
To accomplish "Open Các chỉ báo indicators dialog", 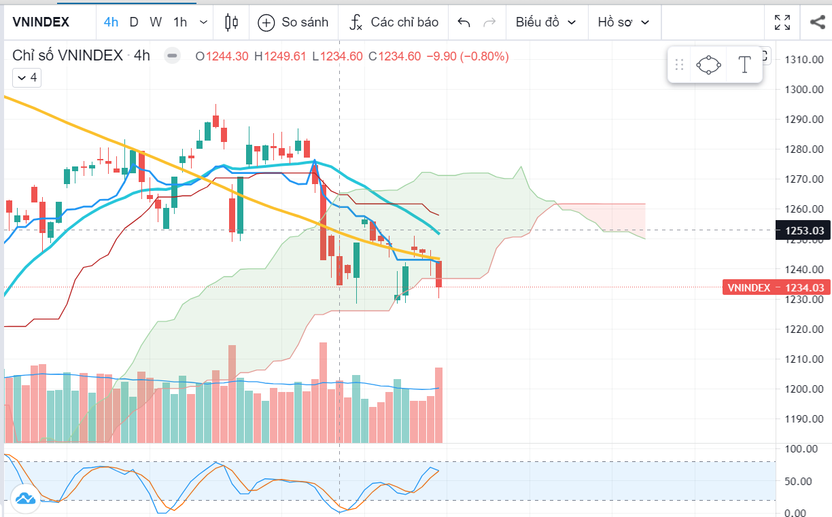I will tap(394, 22).
